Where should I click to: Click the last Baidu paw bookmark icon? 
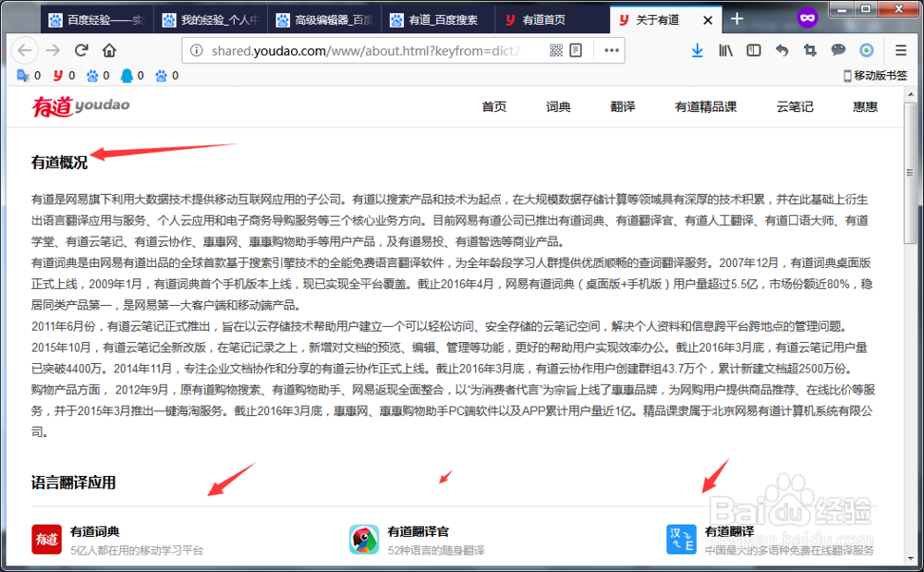click(x=161, y=76)
